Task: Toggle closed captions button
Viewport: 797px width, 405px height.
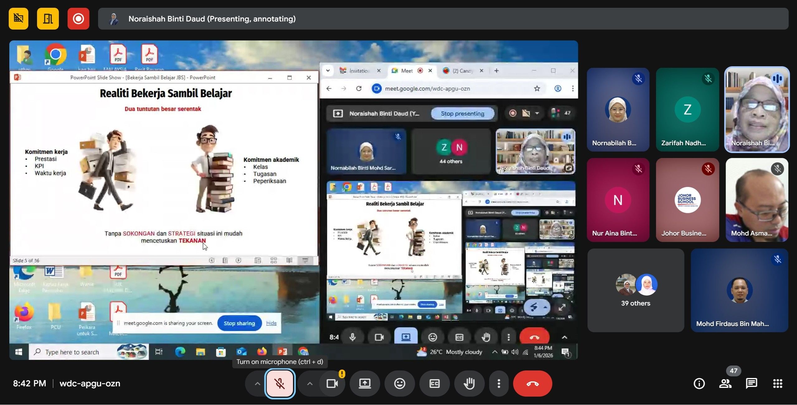Action: click(x=434, y=384)
